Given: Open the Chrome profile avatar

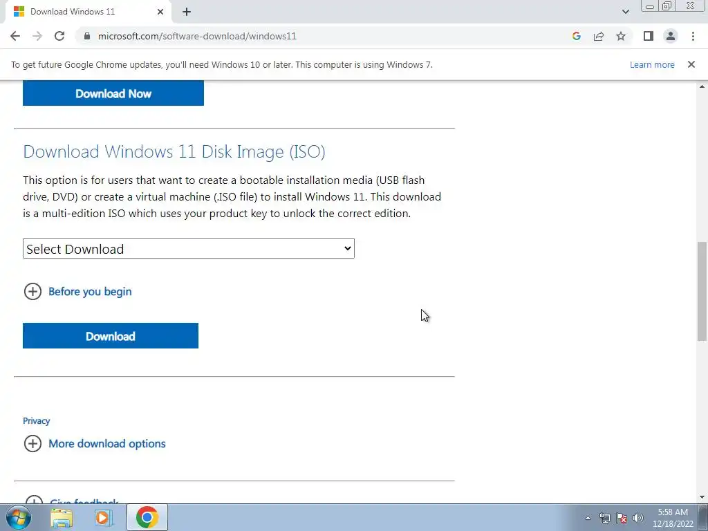Looking at the screenshot, I should coord(671,36).
